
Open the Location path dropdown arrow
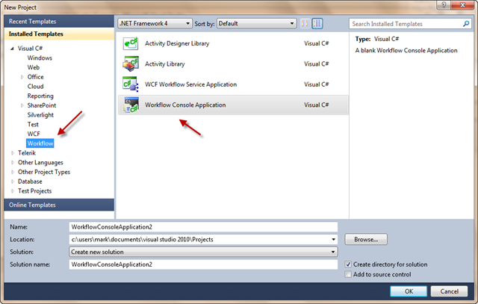click(333, 240)
